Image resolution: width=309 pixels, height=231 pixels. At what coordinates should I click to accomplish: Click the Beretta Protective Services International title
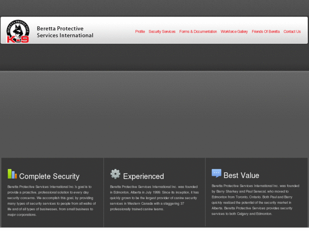tap(65, 32)
